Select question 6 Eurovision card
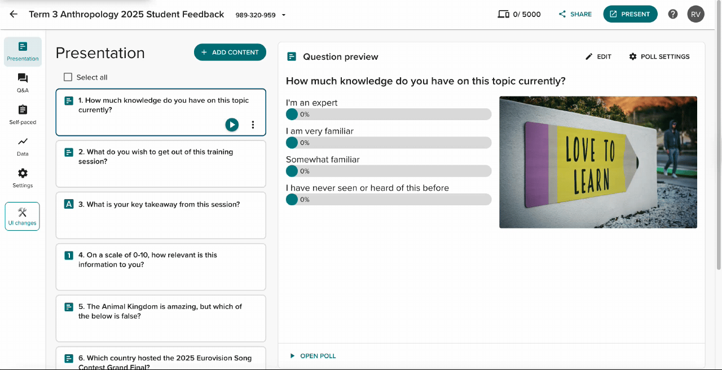 tap(161, 358)
